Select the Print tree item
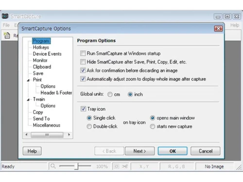243x182 pixels. (x=37, y=80)
